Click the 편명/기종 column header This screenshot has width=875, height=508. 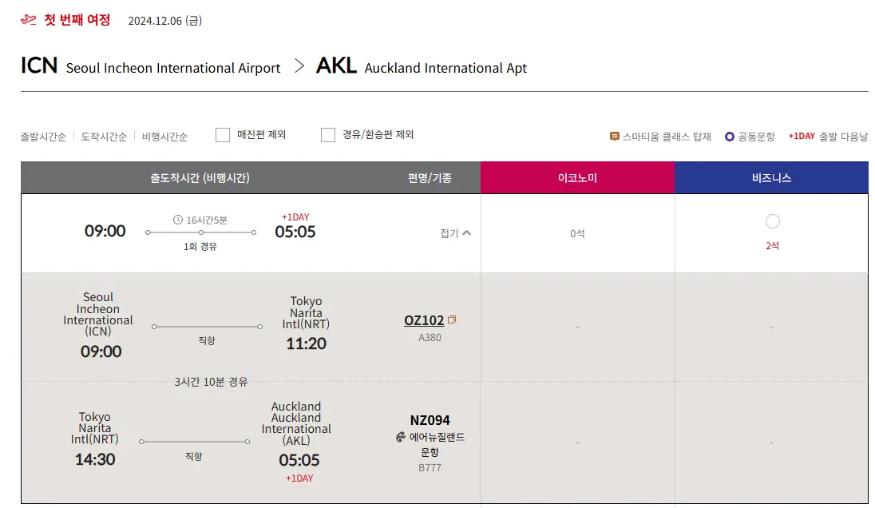(430, 178)
